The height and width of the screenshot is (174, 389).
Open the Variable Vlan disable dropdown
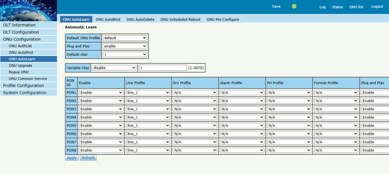coord(114,68)
